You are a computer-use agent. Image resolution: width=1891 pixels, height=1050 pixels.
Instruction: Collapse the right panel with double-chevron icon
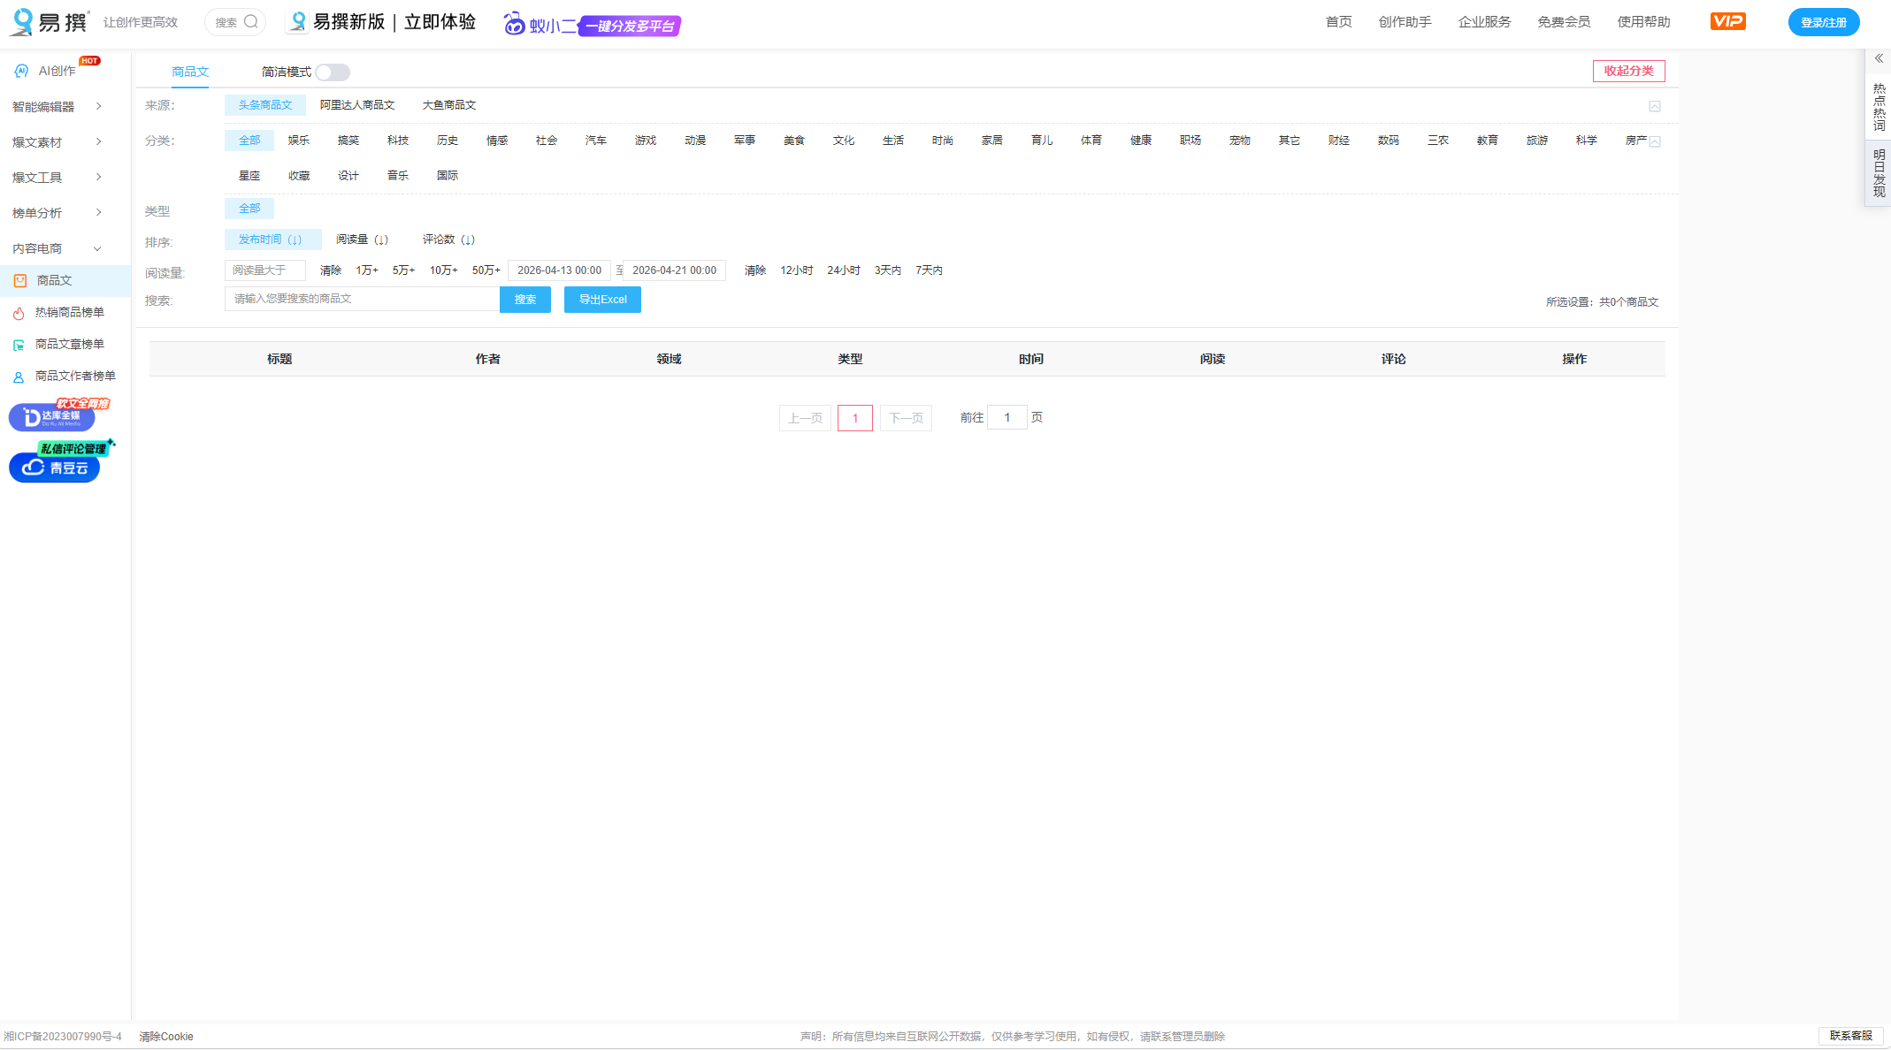(1879, 58)
